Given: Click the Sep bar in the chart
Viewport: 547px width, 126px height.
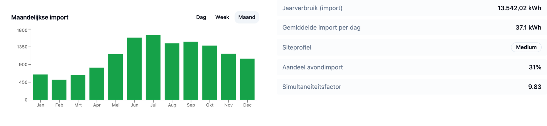Looking at the screenshot, I should point(191,71).
